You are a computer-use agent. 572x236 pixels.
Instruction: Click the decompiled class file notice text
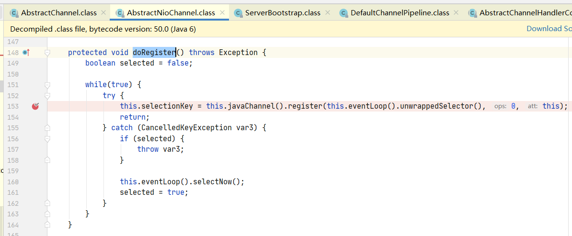tap(103, 29)
